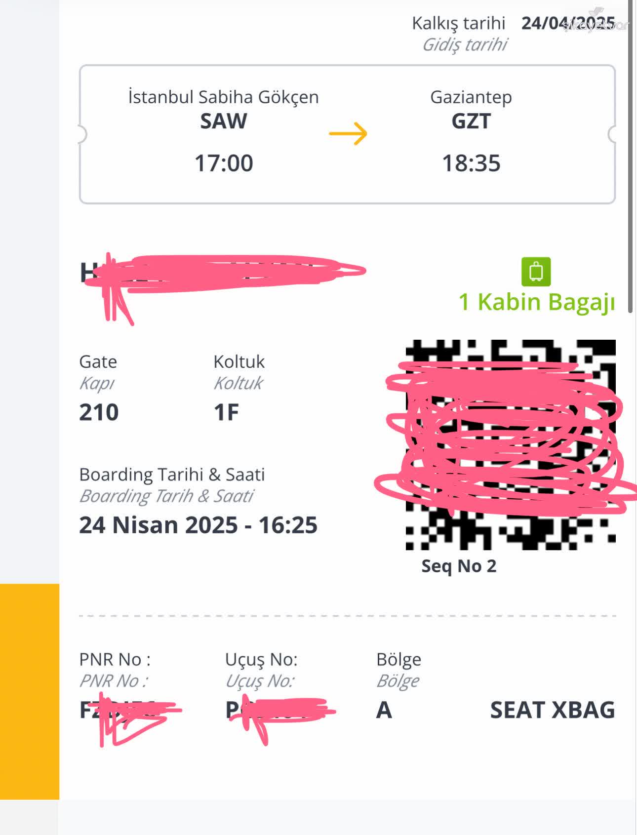Tap the boarding pass QR code
637x835 pixels.
tap(511, 444)
